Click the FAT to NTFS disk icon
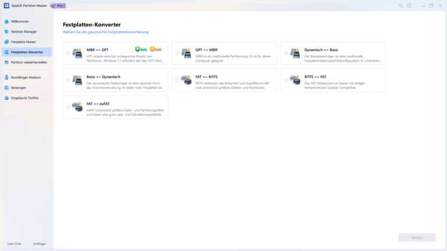The width and height of the screenshot is (447, 251). click(186, 80)
